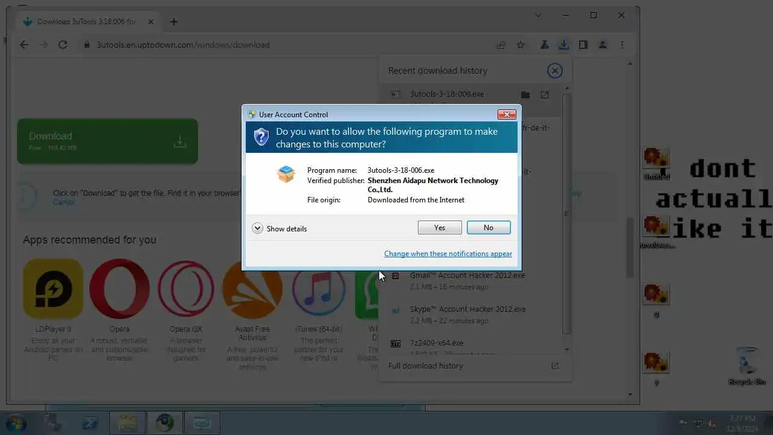Open 'Change when these notifications appear' link
773x435 pixels.
[448, 254]
